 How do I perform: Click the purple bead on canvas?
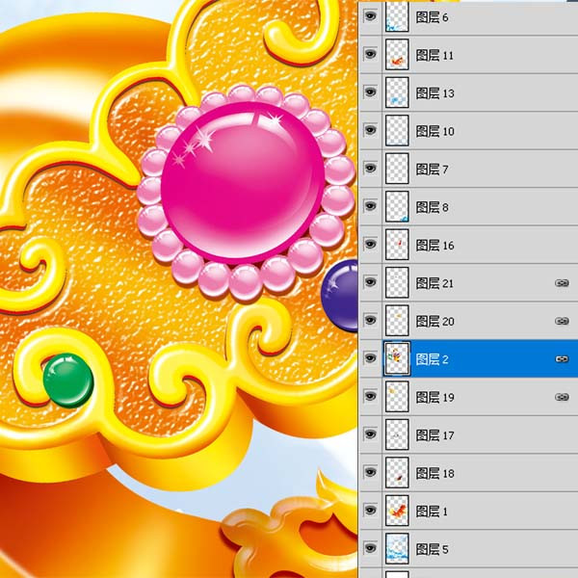click(x=340, y=296)
